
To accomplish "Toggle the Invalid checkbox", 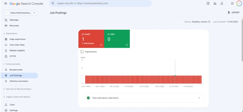I will point(83,34).
